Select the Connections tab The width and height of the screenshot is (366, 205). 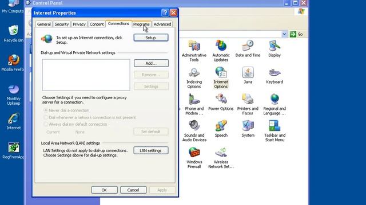118,24
